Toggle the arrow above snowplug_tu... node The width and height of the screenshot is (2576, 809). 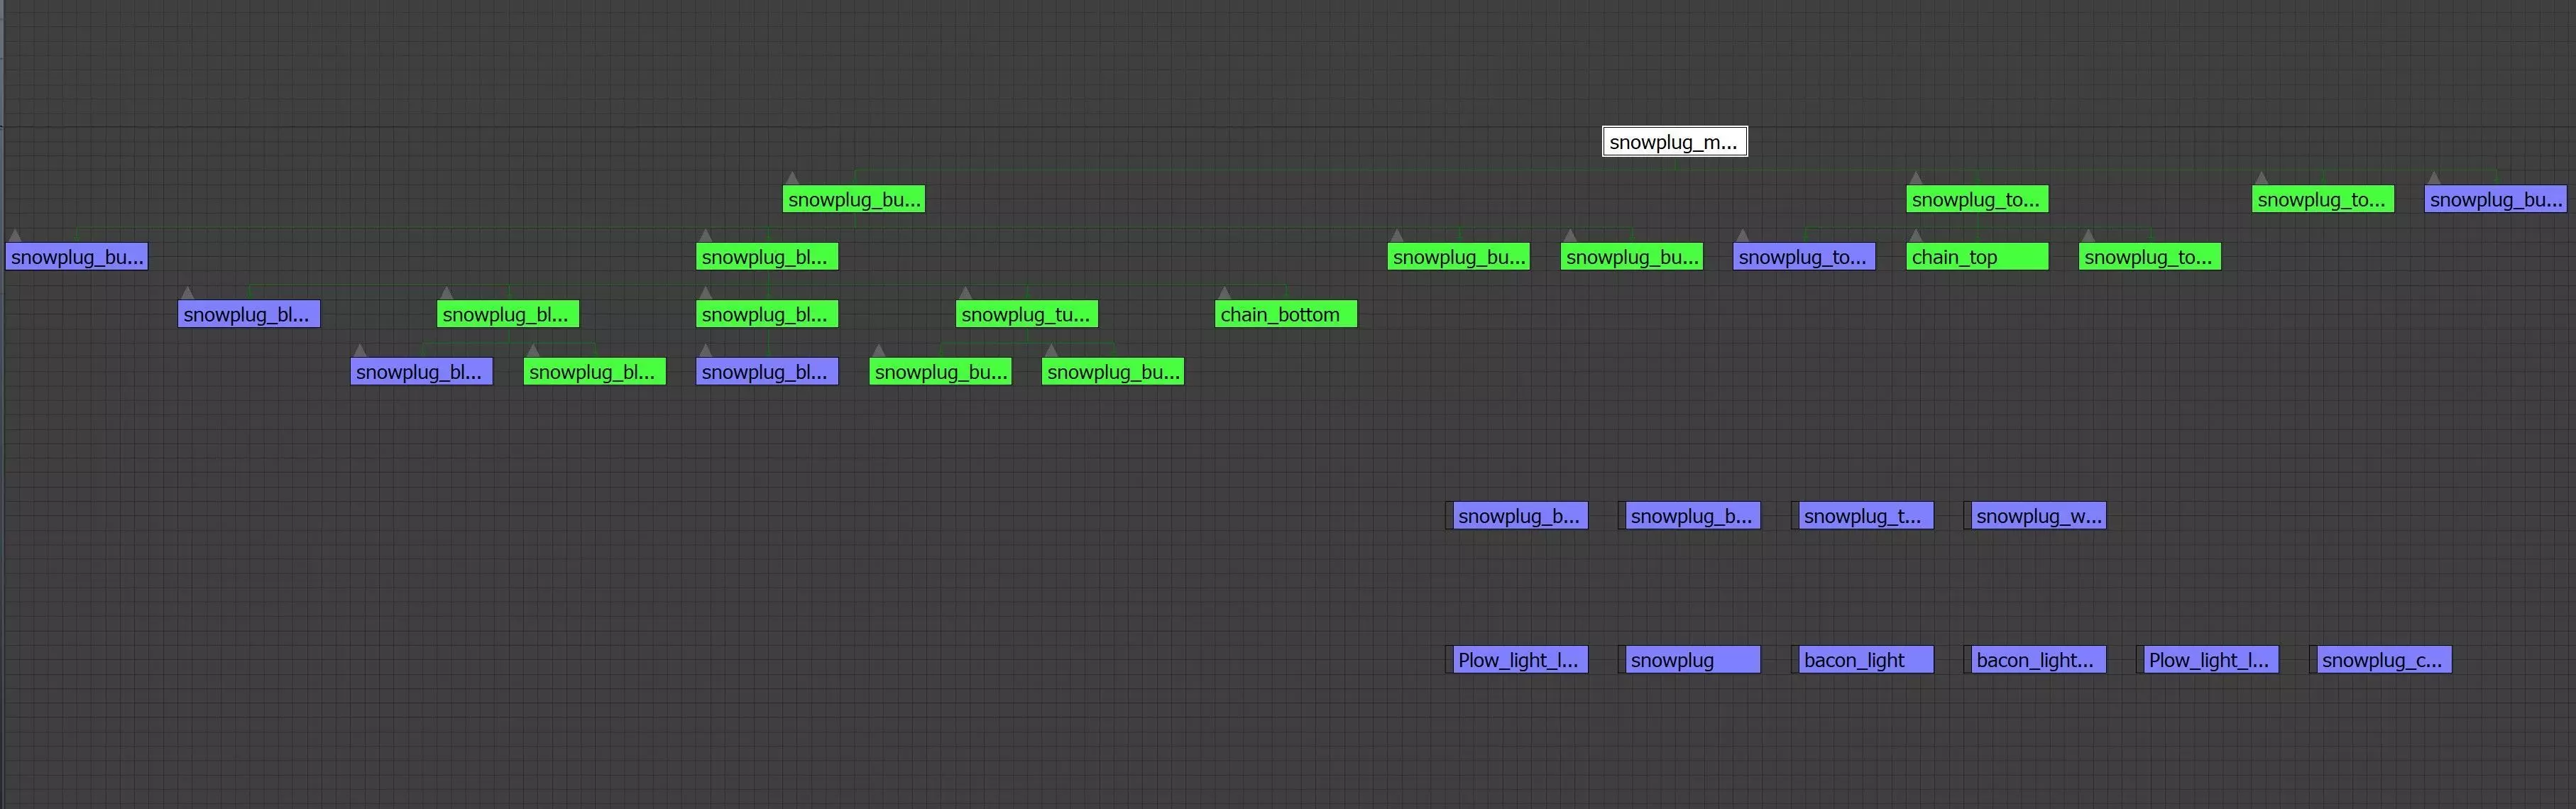click(965, 294)
